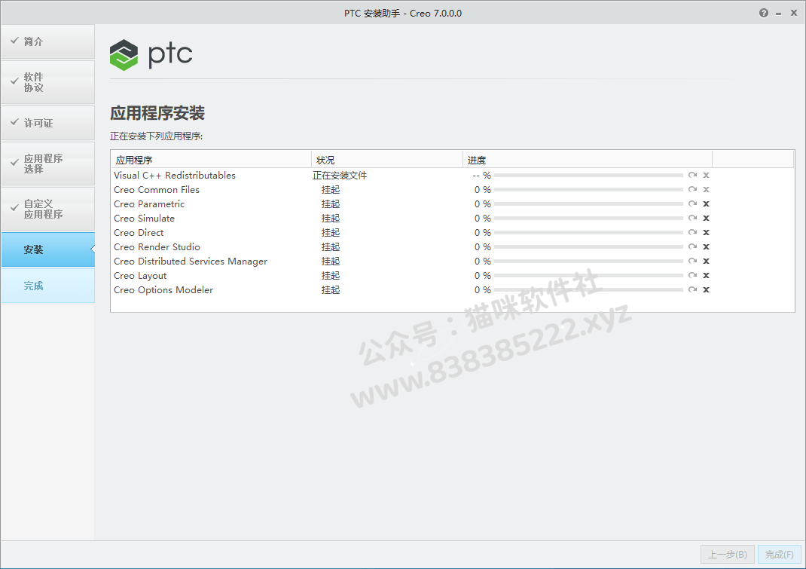Cancel Creo Parametric installation
Screen dimensions: 806x569
707,203
